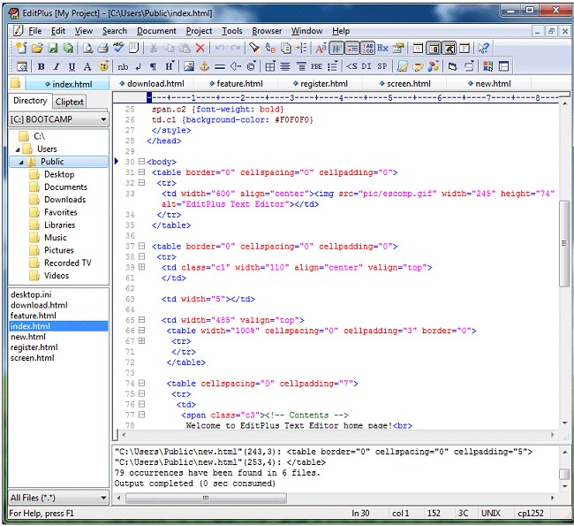Click the context help arrow icon
The image size is (574, 526).
(x=484, y=49)
